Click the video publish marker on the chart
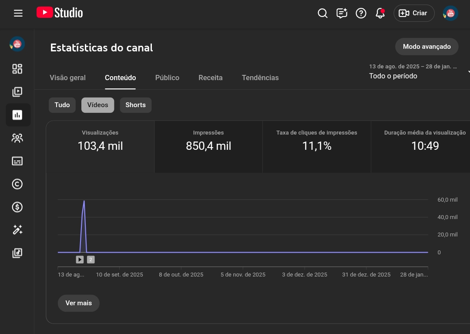The width and height of the screenshot is (470, 334). click(80, 260)
